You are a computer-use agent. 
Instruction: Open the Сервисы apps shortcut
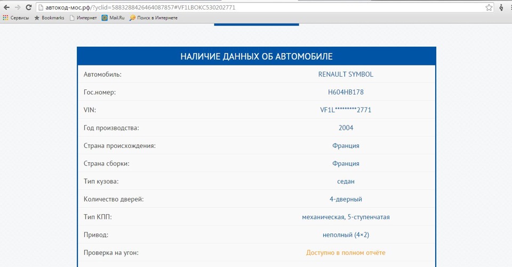[x=16, y=18]
